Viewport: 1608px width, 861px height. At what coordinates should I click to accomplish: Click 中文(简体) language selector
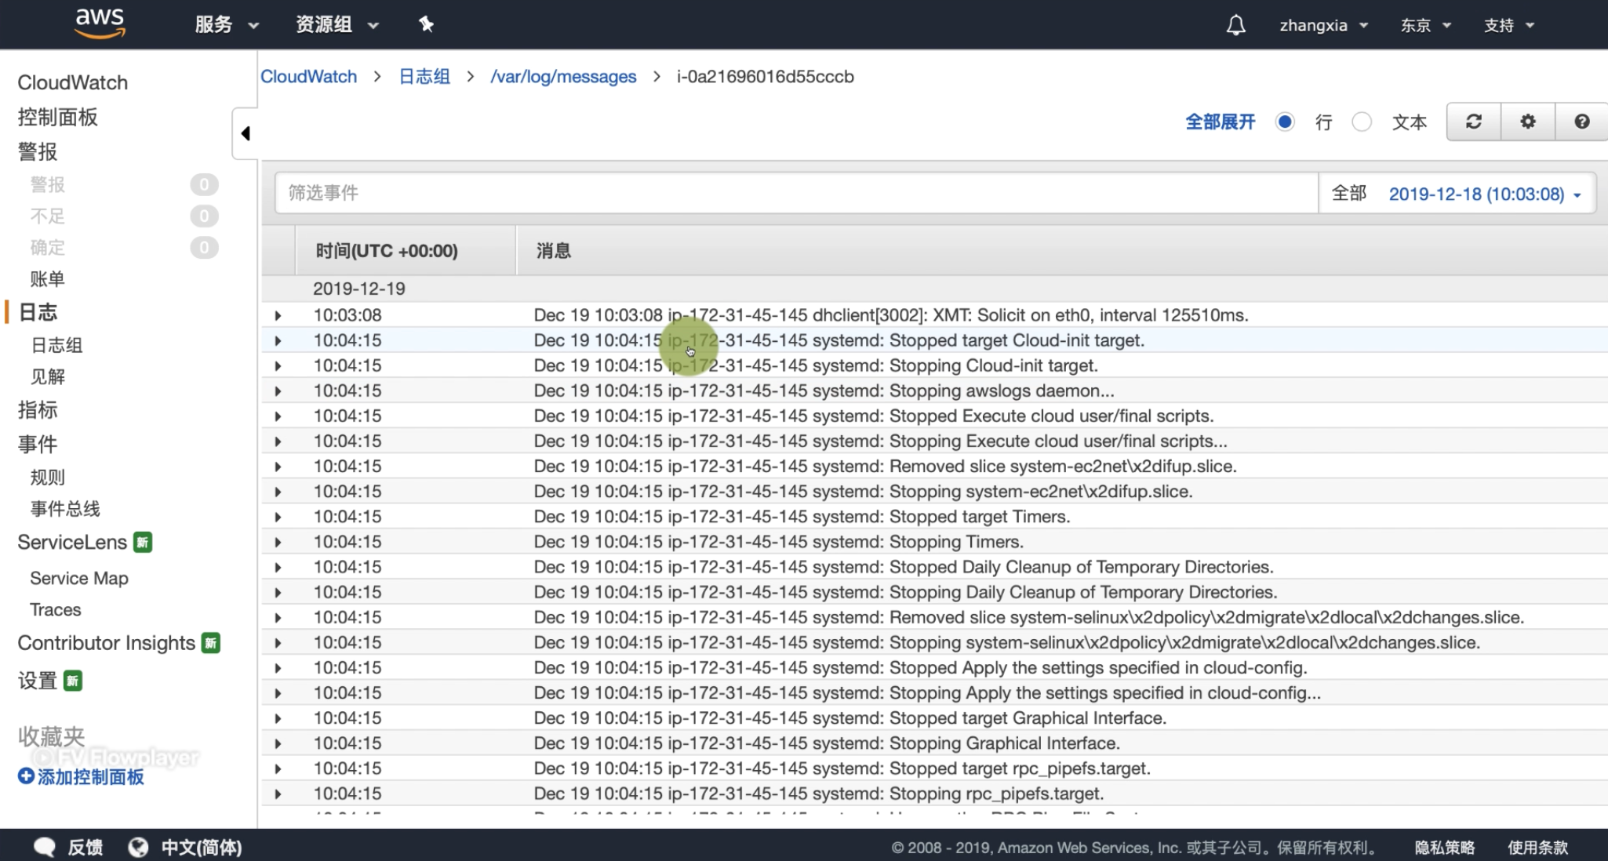click(202, 847)
